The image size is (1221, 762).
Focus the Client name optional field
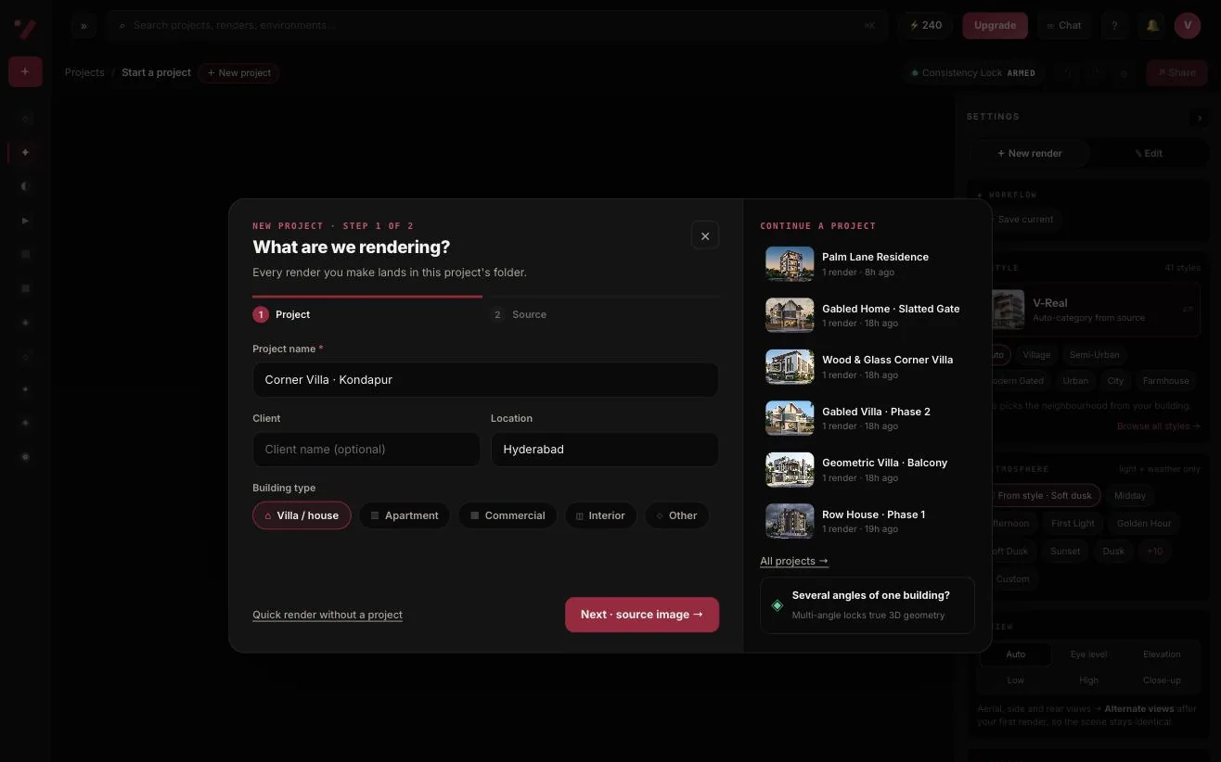tap(366, 450)
